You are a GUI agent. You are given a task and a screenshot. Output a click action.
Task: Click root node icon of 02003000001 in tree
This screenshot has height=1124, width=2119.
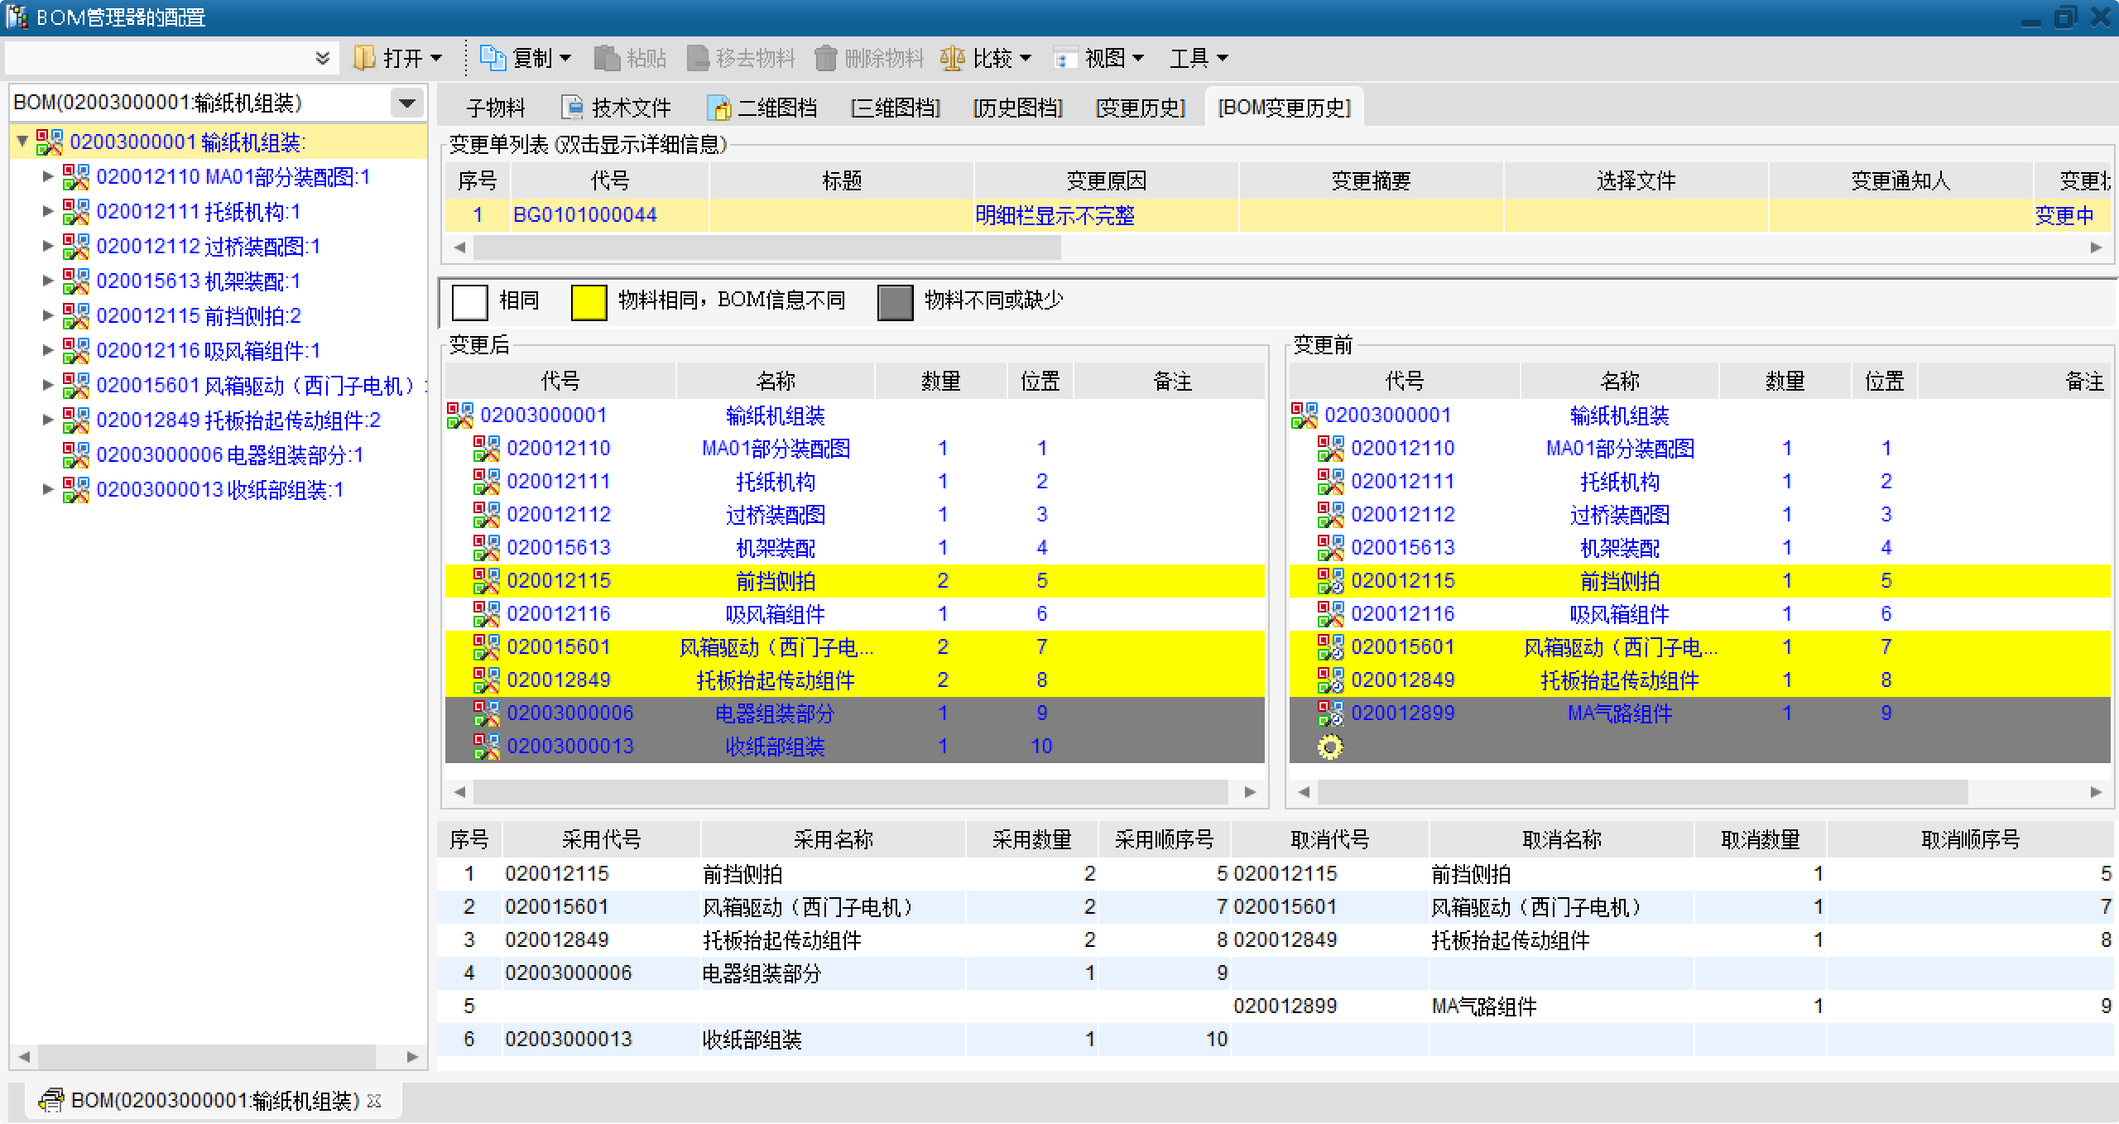50,142
